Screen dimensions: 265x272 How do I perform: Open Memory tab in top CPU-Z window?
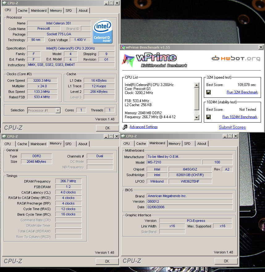(56, 11)
